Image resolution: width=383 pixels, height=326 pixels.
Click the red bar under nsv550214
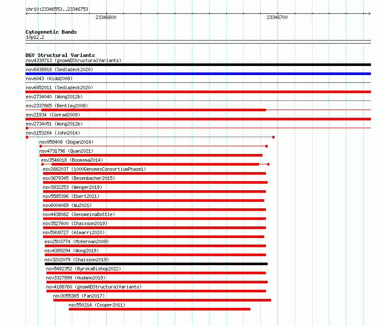(x=160, y=309)
